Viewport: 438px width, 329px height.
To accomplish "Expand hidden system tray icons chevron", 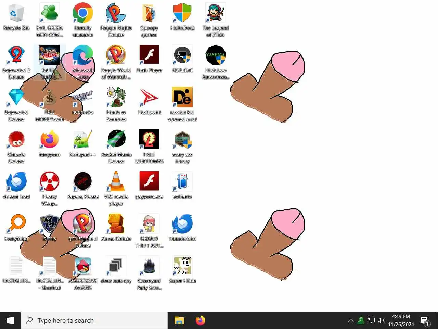I will click(350, 321).
